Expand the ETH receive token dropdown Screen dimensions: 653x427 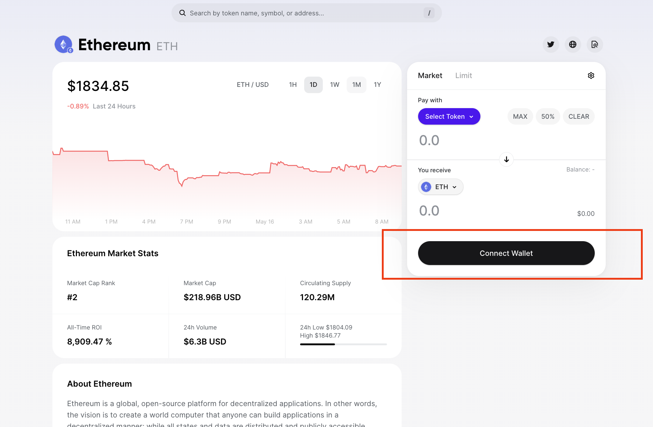pos(454,187)
